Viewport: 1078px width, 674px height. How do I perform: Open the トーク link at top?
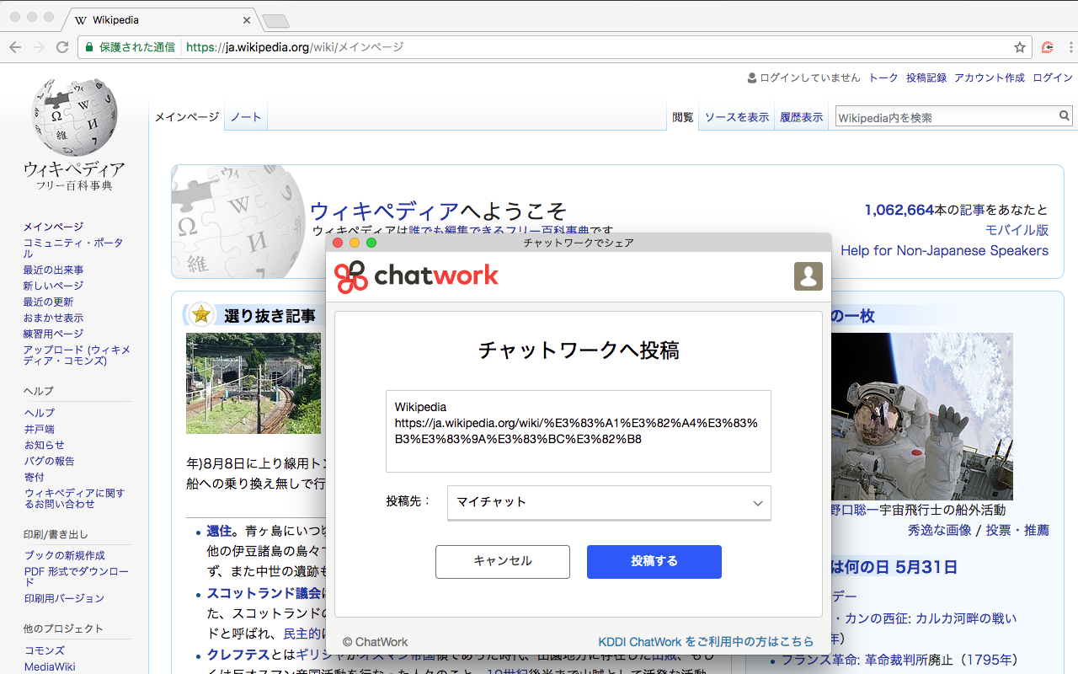(x=883, y=78)
